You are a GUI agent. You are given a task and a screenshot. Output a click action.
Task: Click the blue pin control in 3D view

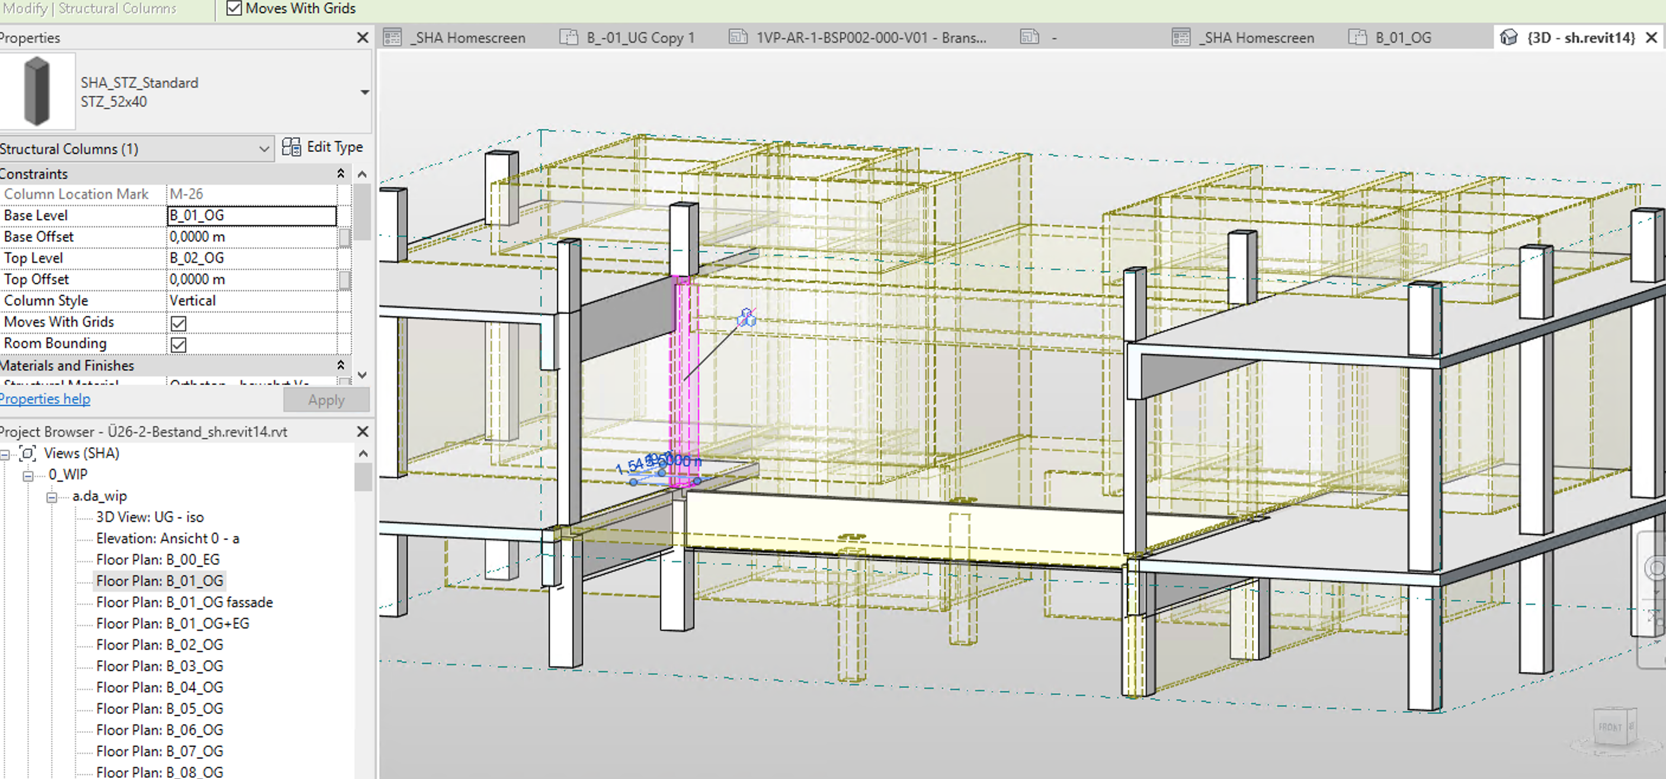tap(747, 317)
